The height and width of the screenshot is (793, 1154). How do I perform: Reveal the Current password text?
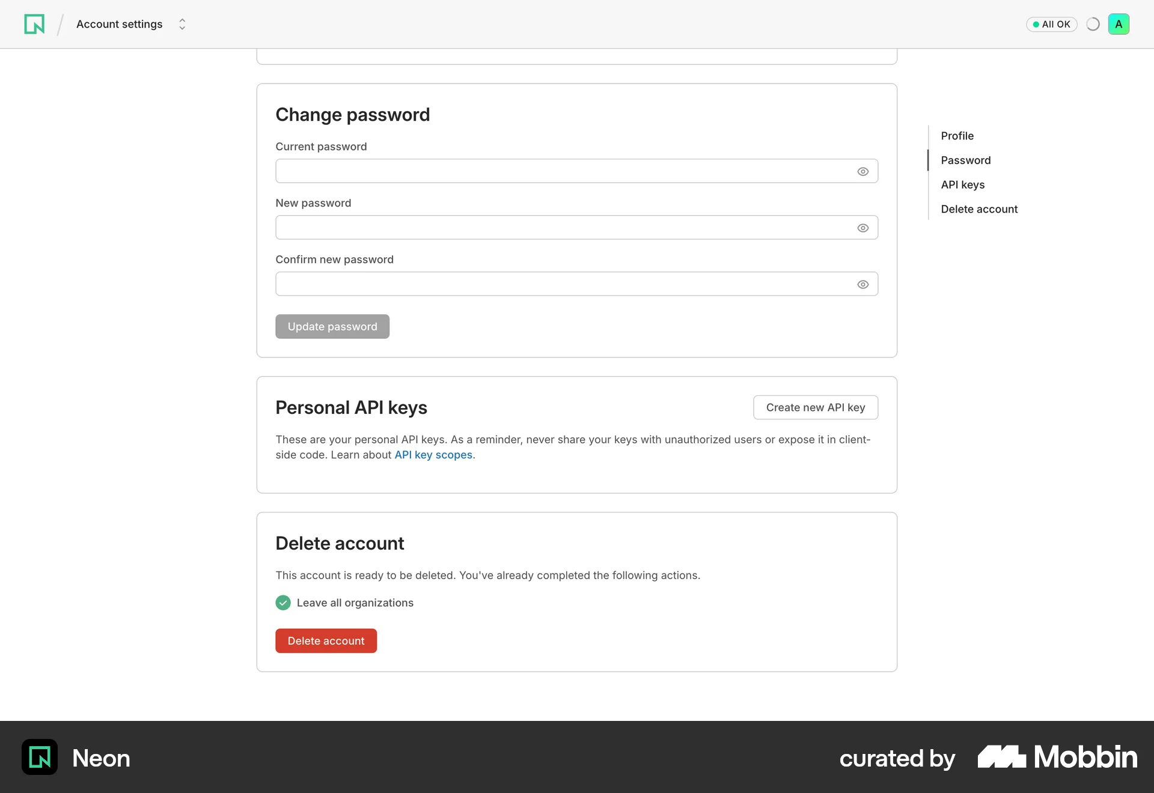862,171
